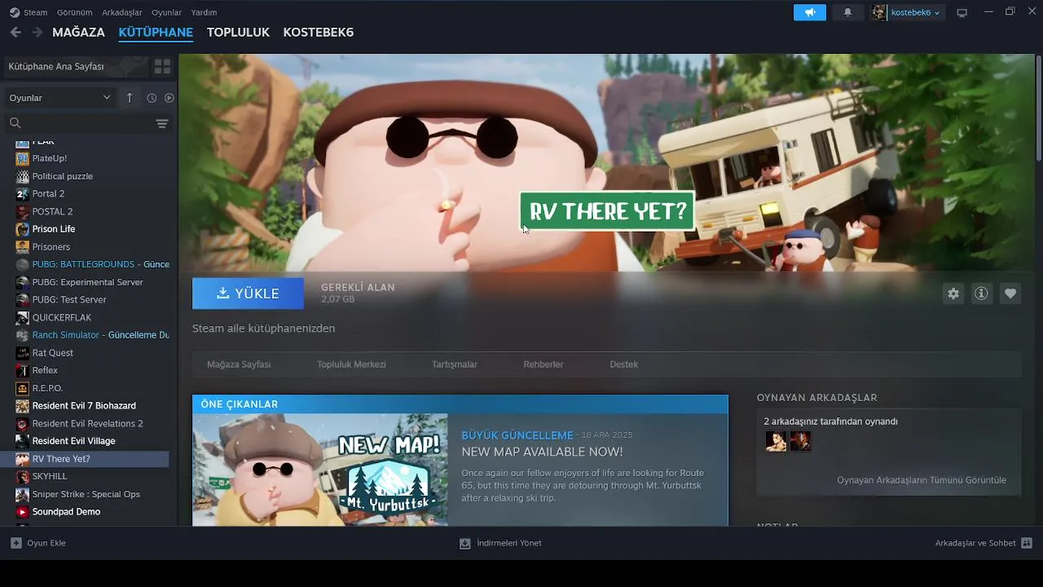Go back with the left arrow

[x=15, y=32]
